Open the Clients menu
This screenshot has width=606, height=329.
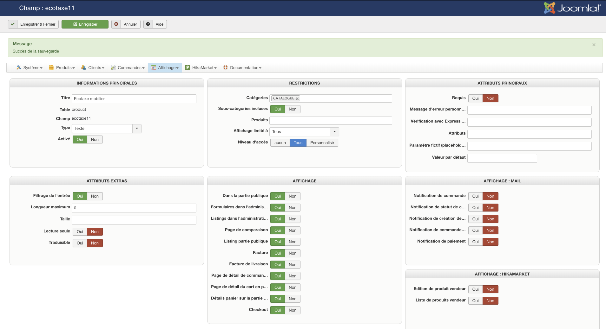(x=93, y=67)
